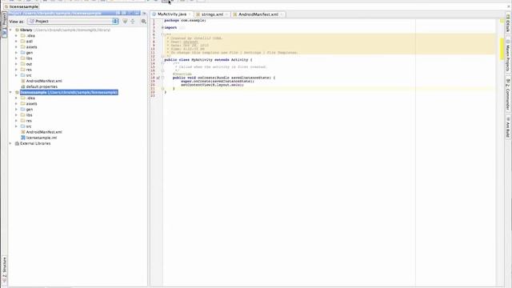Open the Maven Projects tool window
Image resolution: width=512 pixels, height=288 pixels.
click(508, 56)
